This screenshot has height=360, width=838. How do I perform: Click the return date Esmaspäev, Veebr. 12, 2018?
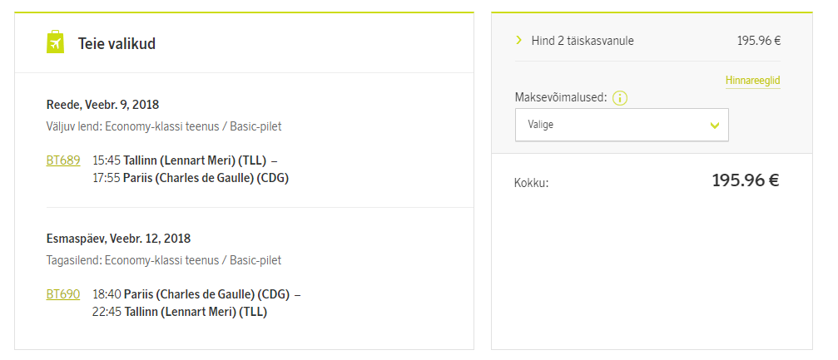(119, 239)
